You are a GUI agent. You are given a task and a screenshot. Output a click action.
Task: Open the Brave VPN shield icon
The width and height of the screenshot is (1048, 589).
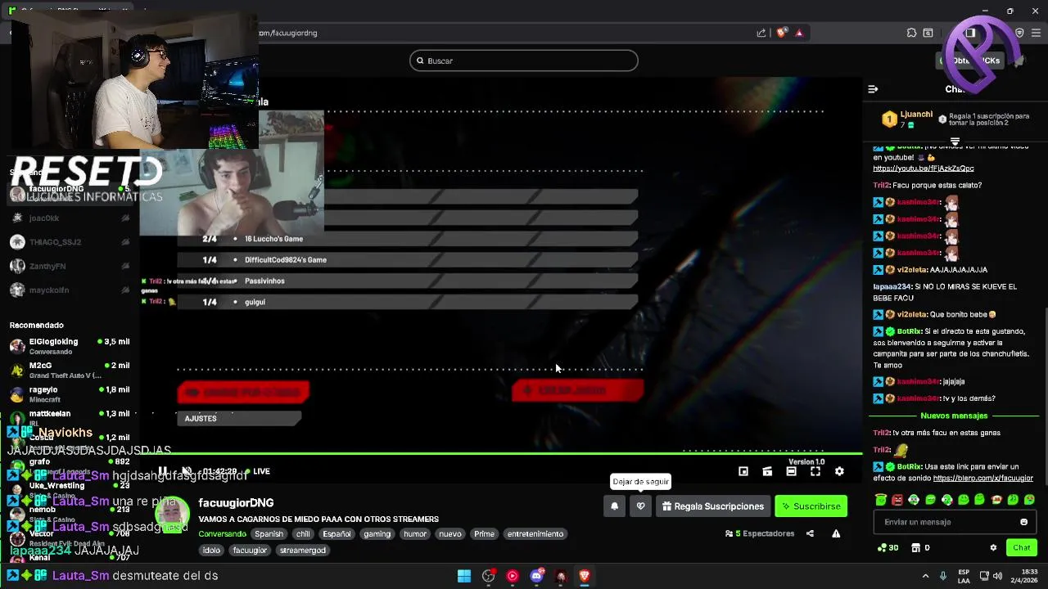click(x=1019, y=33)
